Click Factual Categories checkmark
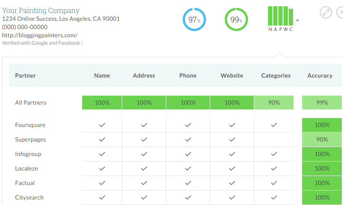 pyautogui.click(x=274, y=183)
